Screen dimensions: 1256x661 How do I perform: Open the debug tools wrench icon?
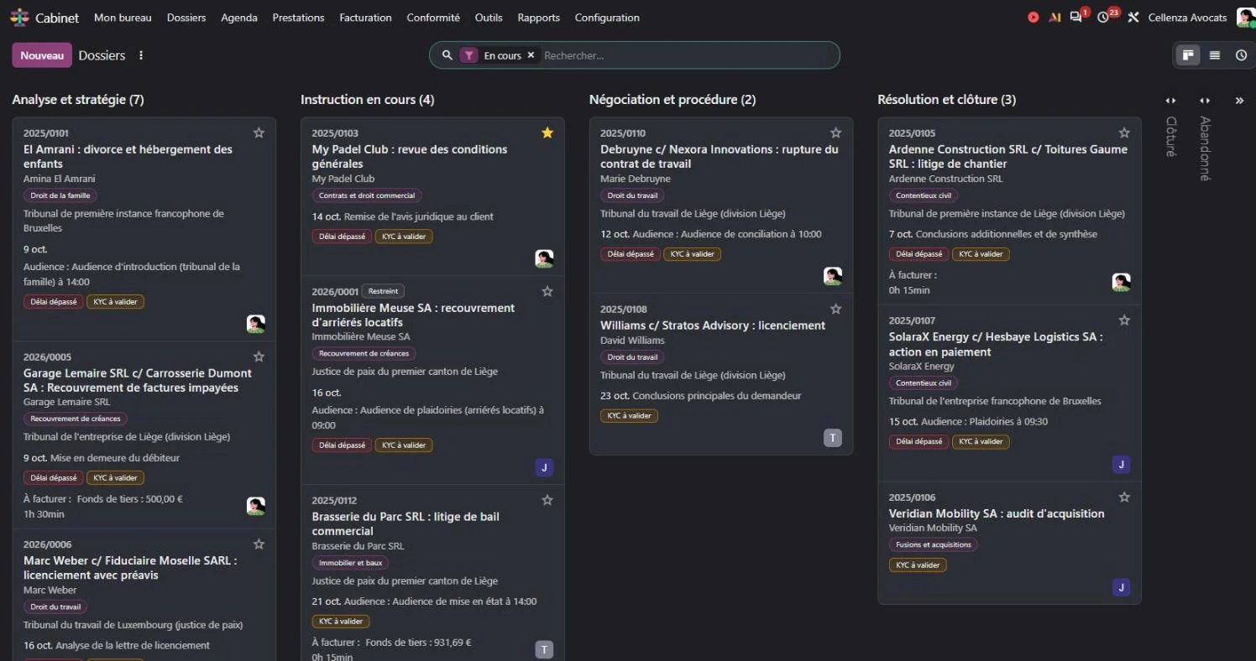(x=1133, y=17)
